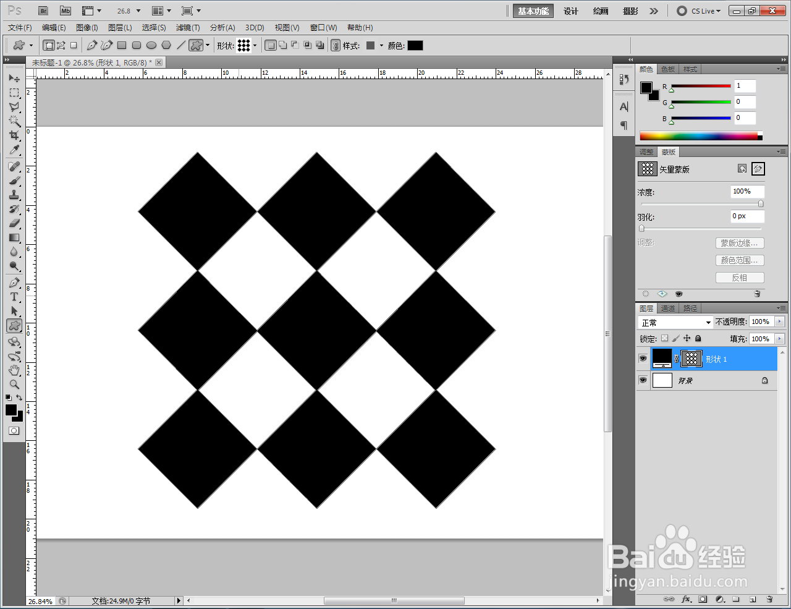
Task: Expand the opacity 不透明度 slider arrow
Action: coord(779,322)
